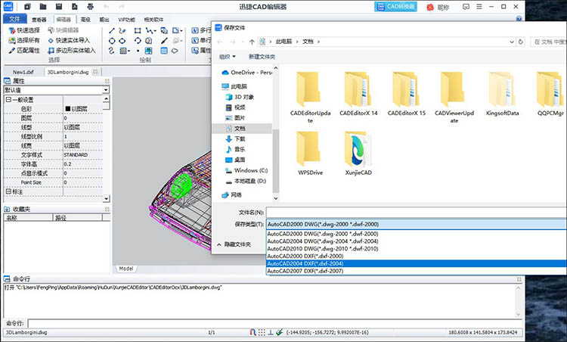Click the Export PDF icon in title bar
Screen dimensions: 567x342
75,7
